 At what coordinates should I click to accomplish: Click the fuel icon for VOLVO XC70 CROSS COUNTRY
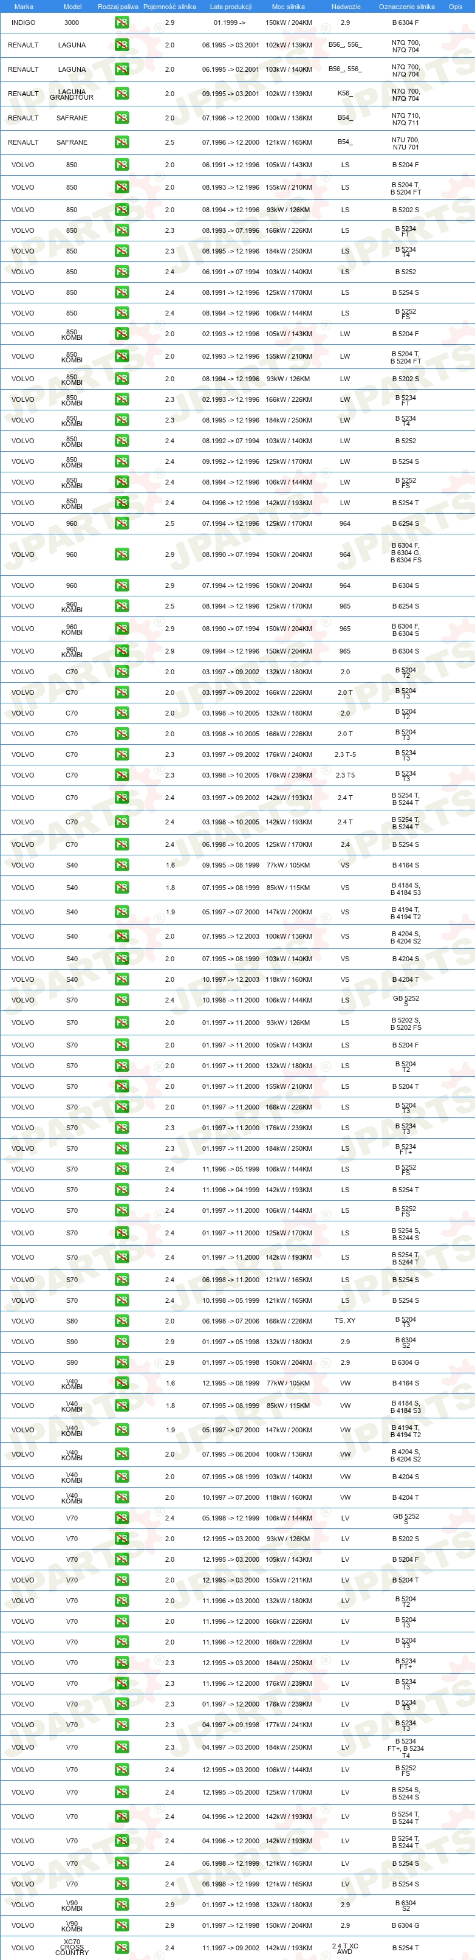pyautogui.click(x=121, y=1948)
